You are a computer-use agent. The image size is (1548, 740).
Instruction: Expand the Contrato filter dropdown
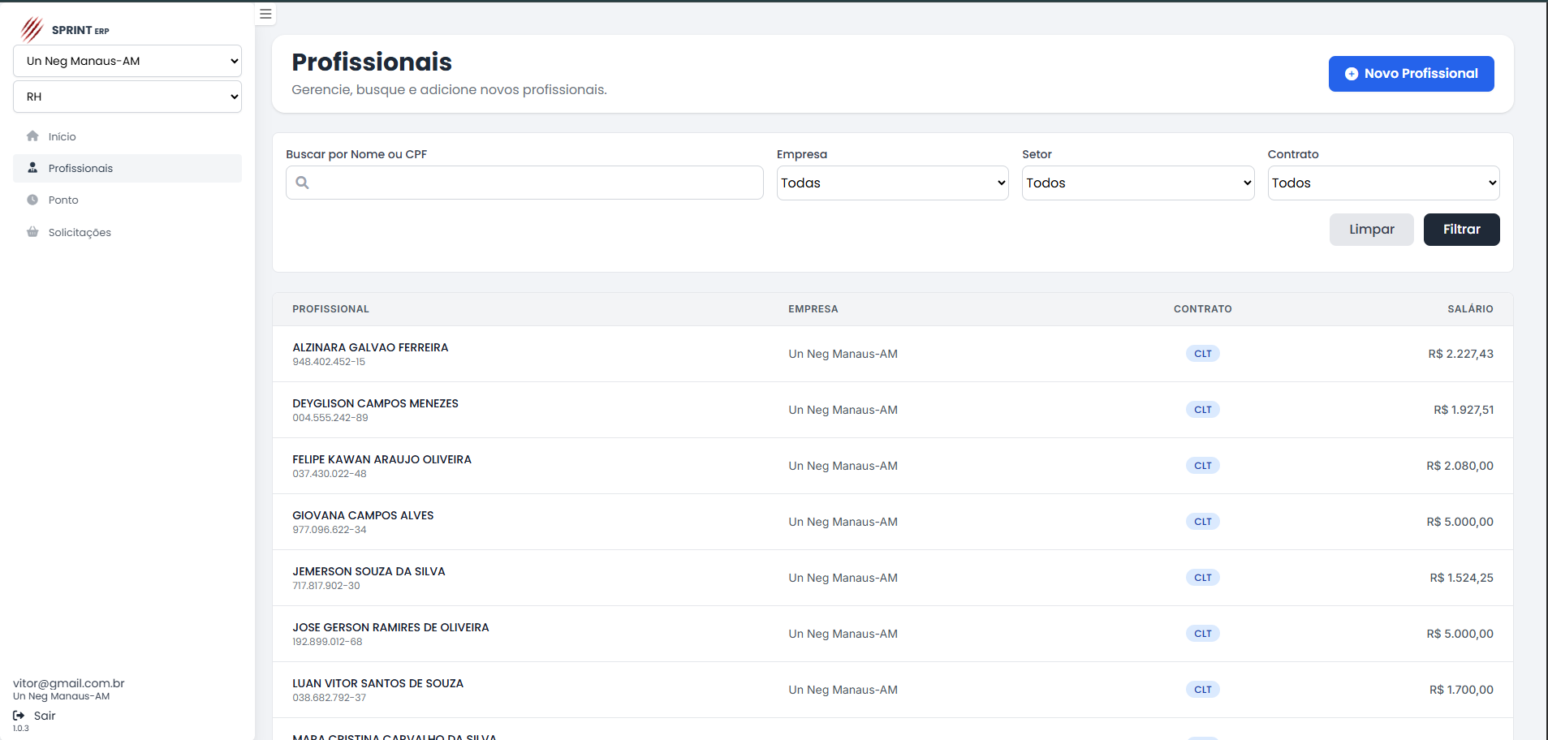pyautogui.click(x=1383, y=183)
